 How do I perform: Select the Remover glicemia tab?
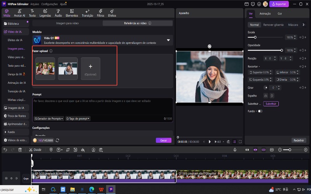[x=273, y=25]
